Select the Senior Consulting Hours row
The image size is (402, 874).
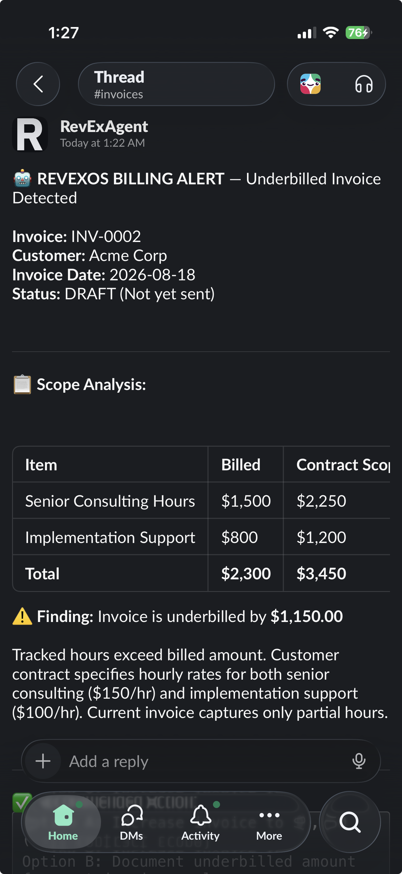pos(201,500)
